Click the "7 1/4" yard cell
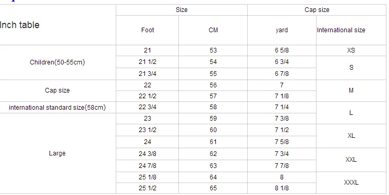 pyautogui.click(x=282, y=107)
